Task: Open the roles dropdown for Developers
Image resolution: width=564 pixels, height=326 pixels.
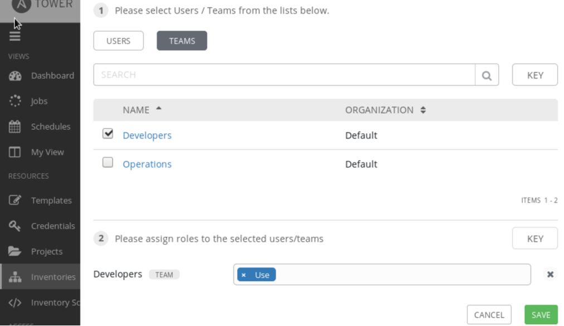Action: [x=401, y=275]
